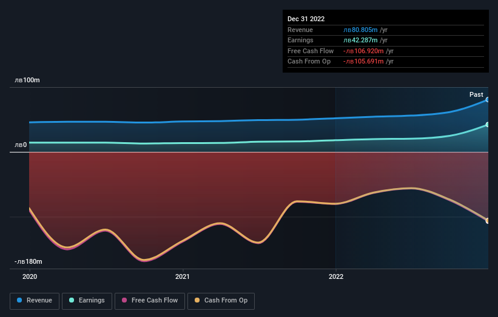Viewport: 498px width, 317px height.
Task: Click the Free Cash Flow tooltip label
Action: tap(311, 51)
